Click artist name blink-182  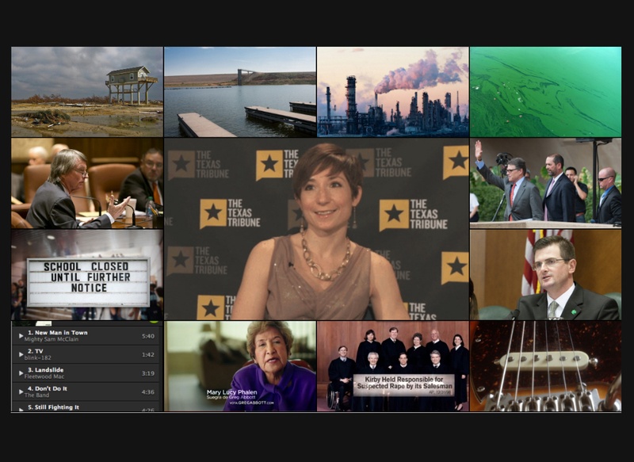(37, 357)
